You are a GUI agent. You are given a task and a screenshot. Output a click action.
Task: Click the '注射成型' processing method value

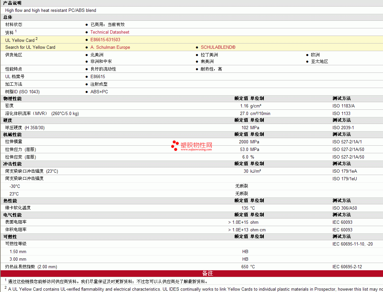click(99, 84)
